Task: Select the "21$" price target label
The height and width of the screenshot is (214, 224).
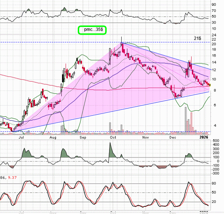Action: tap(197, 38)
